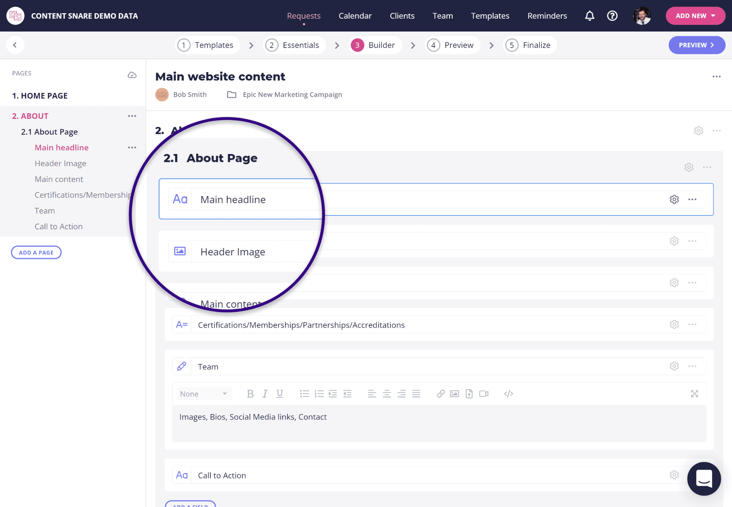
Task: Increase indent in the editor
Action: (333, 394)
